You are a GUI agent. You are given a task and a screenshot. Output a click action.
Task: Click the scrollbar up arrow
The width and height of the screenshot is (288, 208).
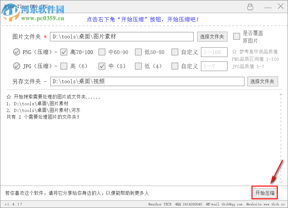(x=281, y=94)
